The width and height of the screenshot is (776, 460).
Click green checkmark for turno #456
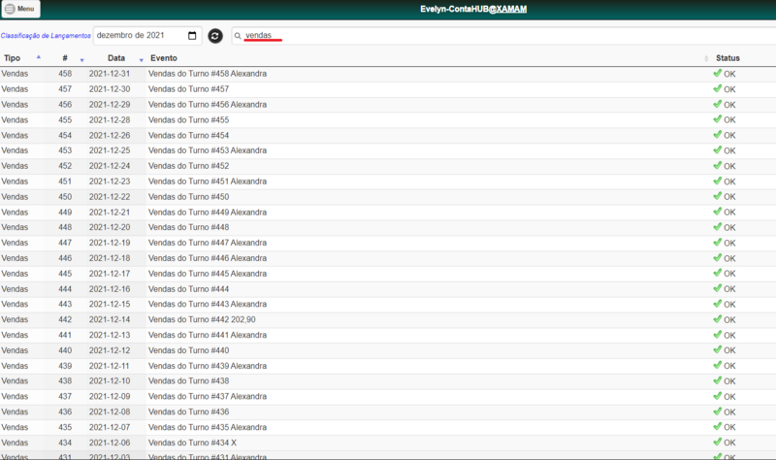coord(718,104)
